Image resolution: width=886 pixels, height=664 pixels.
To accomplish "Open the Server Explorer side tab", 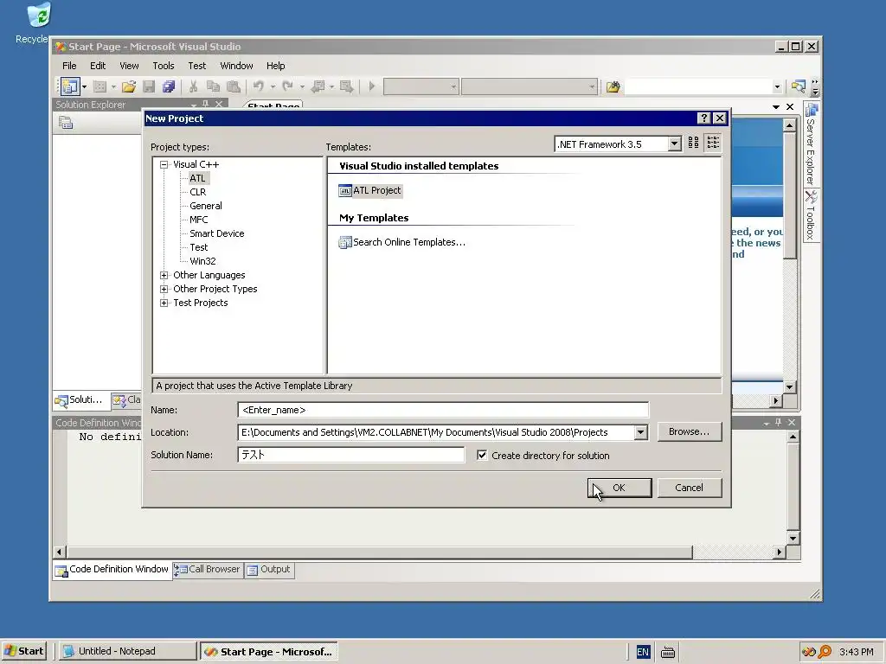I will [812, 144].
